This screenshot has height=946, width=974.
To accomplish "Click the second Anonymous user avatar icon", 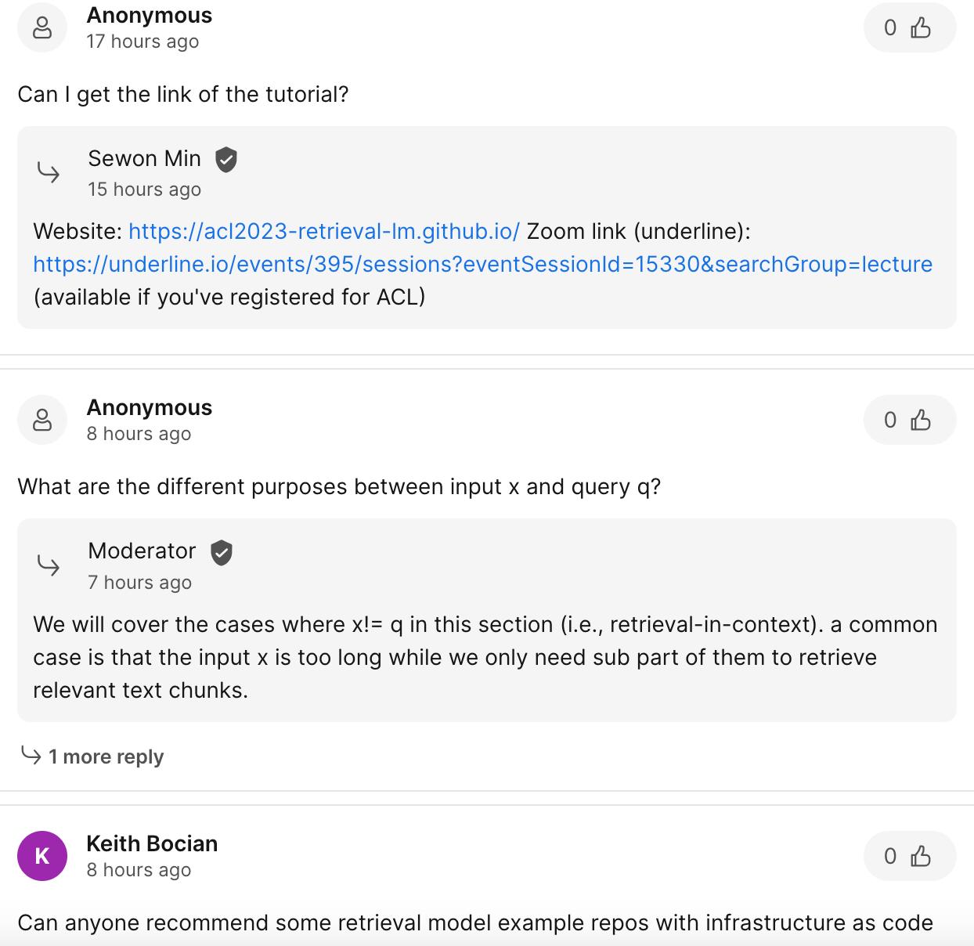I will (42, 421).
